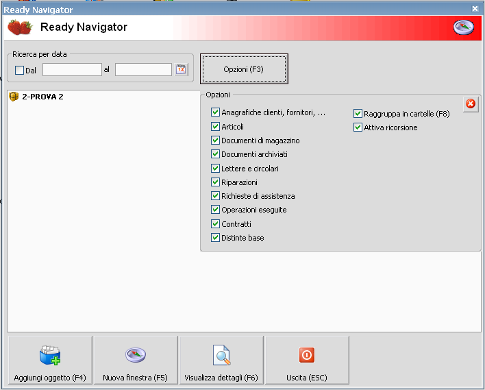Select the 2-PROVA 2 tree item

(x=42, y=97)
